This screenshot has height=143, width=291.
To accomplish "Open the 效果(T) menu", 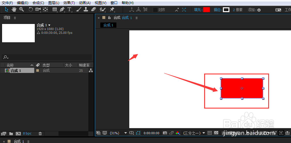I will pyautogui.click(x=69, y=3).
